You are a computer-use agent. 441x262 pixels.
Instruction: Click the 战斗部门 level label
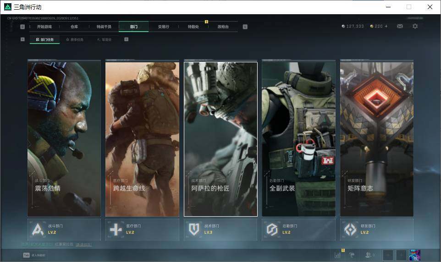(52, 233)
